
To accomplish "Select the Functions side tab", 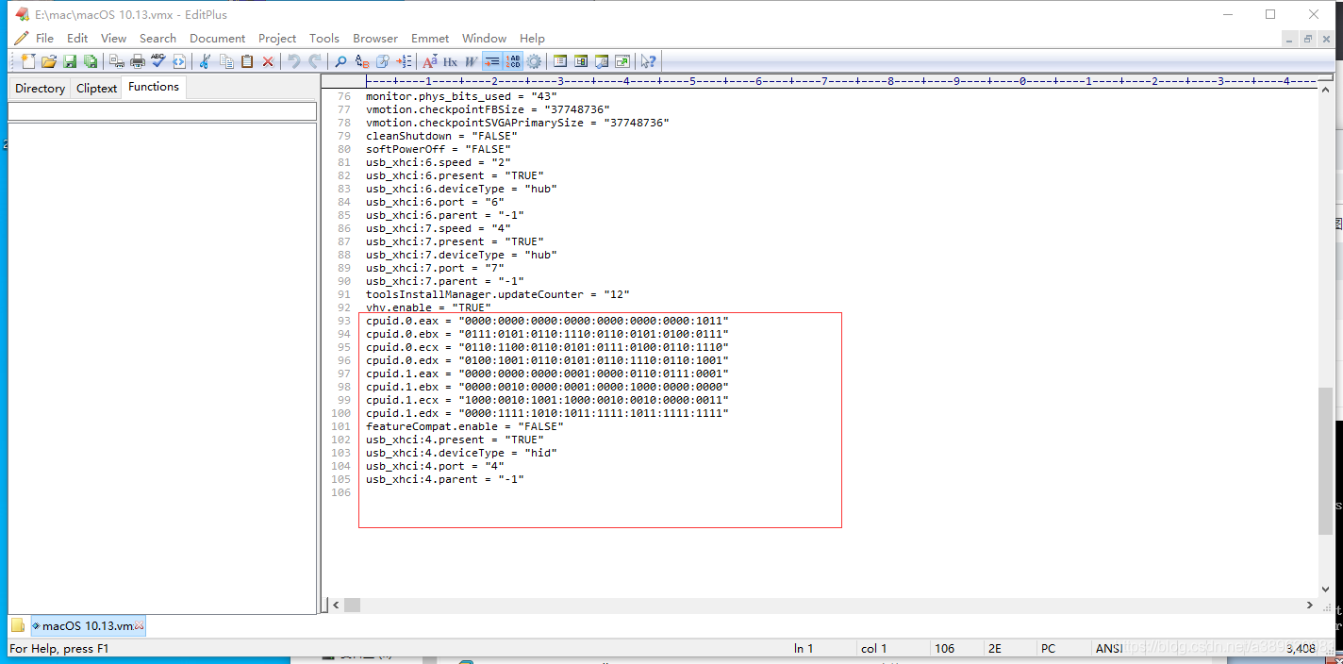I will tap(154, 87).
